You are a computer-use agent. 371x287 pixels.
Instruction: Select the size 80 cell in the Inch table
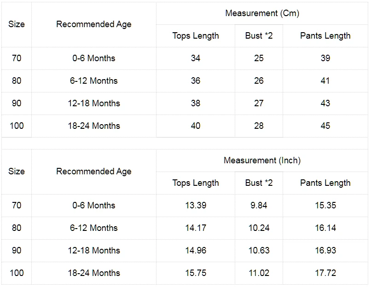[17, 228]
